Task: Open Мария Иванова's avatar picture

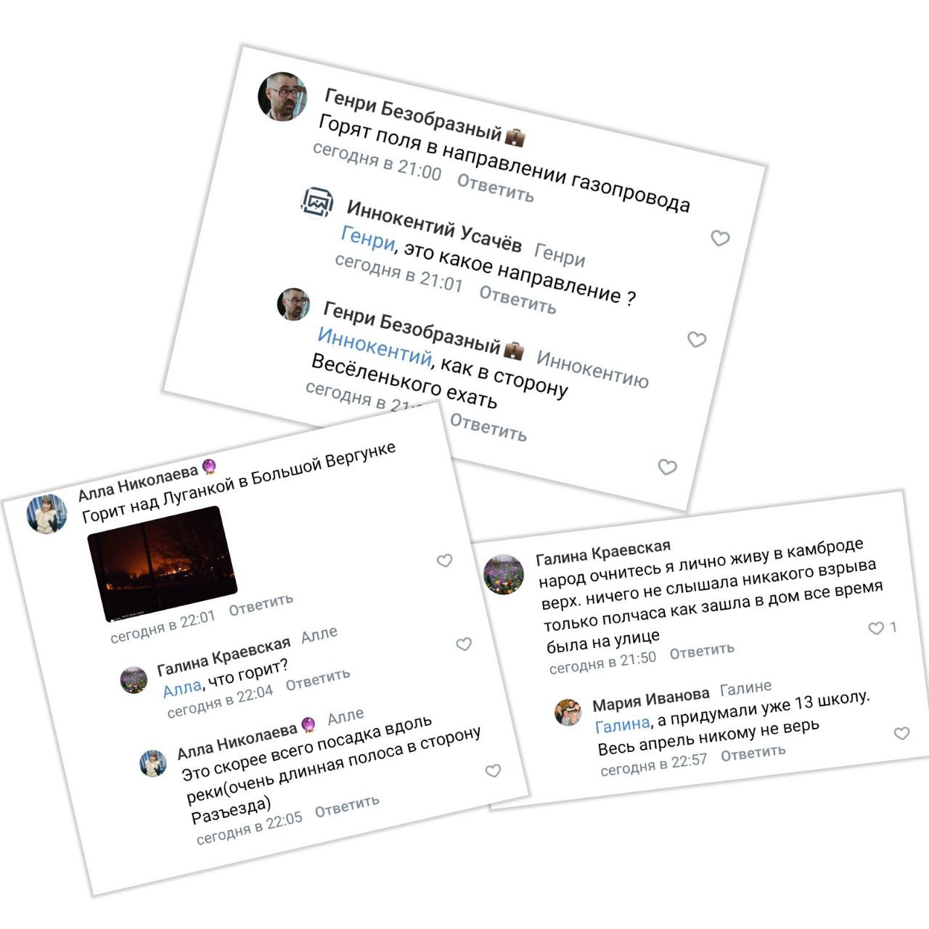Action: 568,712
